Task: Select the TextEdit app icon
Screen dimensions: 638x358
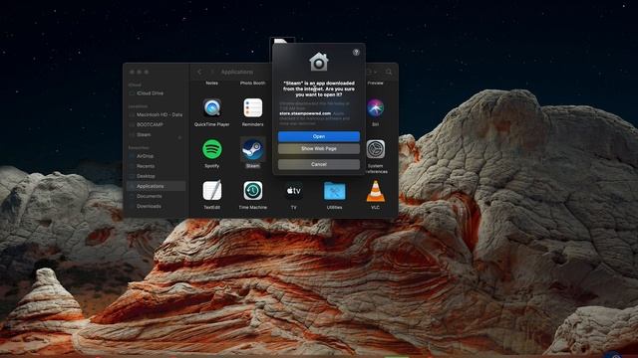Action: click(x=212, y=191)
